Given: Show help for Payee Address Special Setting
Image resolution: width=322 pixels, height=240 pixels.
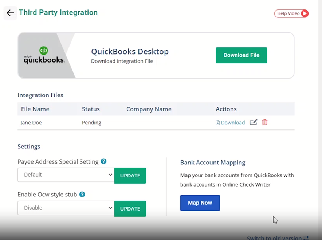Looking at the screenshot, I should 104,161.
